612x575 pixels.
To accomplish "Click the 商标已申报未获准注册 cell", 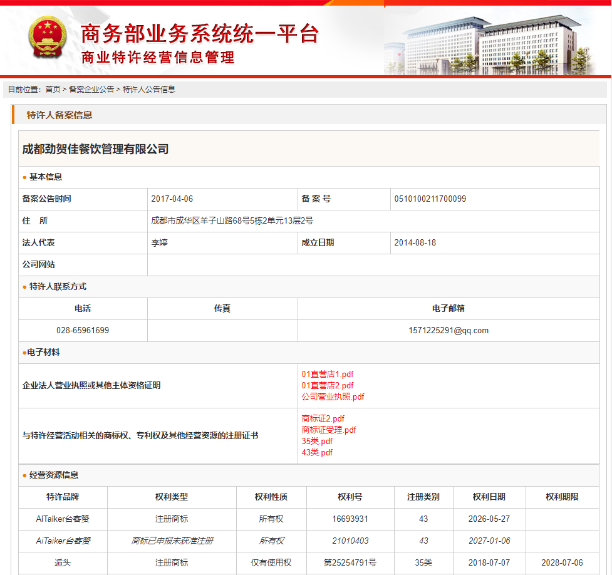I will (172, 541).
